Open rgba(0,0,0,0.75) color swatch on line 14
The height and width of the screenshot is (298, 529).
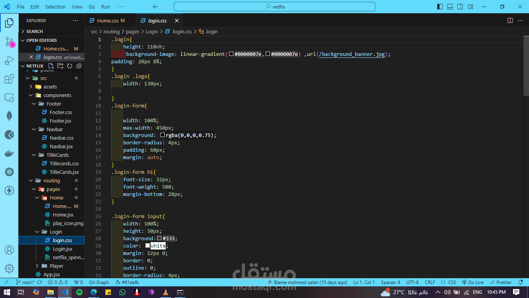point(163,135)
